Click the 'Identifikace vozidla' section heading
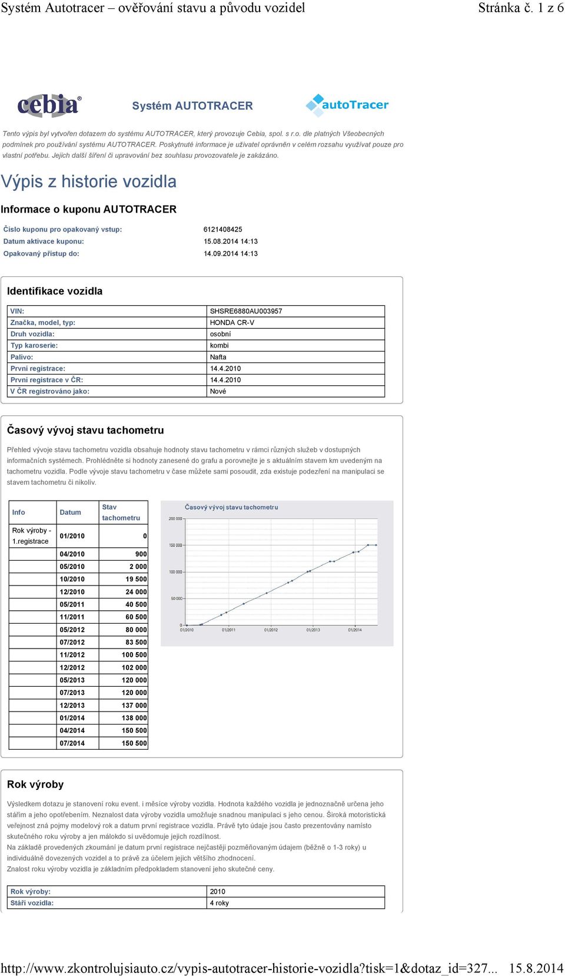 55,291
